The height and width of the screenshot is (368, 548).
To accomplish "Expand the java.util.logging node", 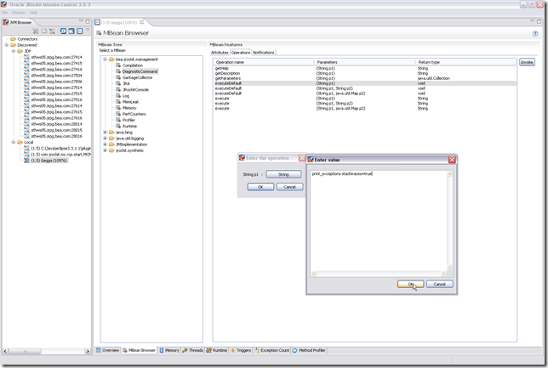I will [x=105, y=139].
